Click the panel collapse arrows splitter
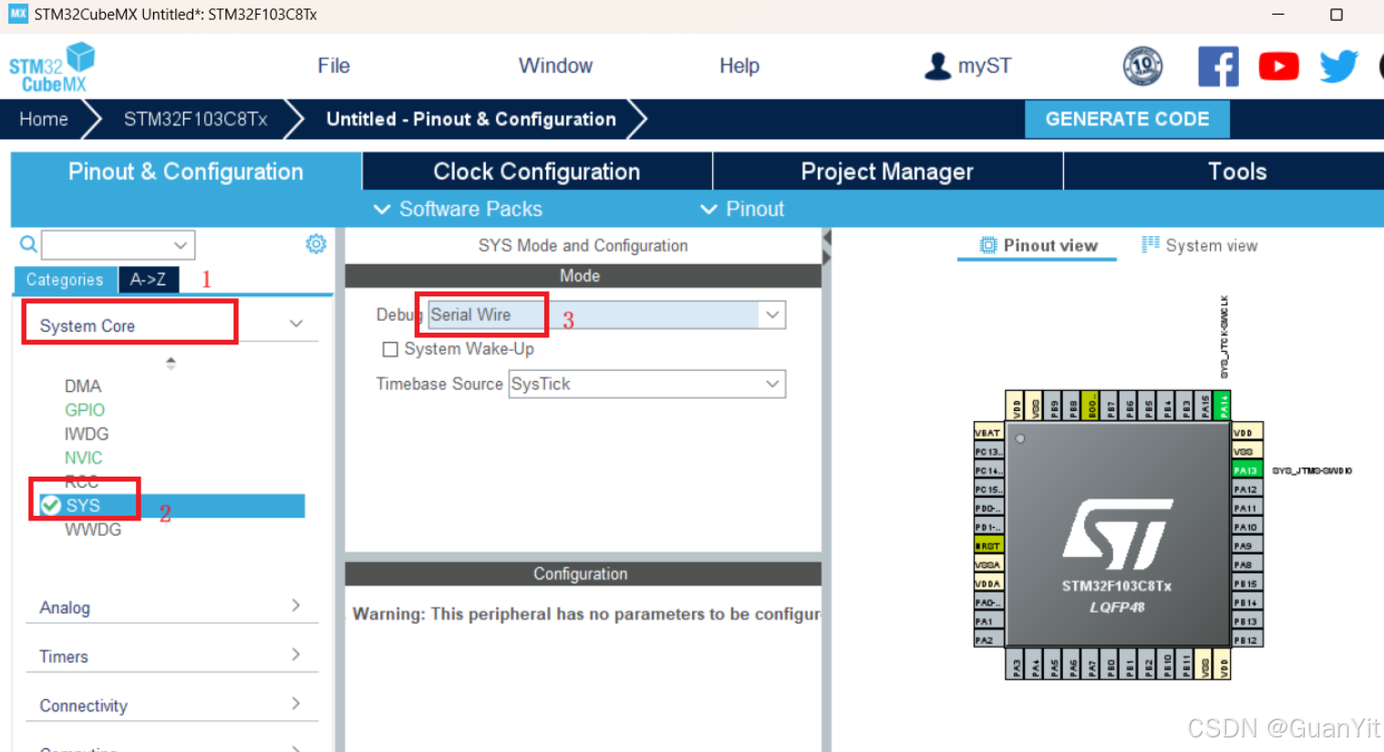 [827, 247]
